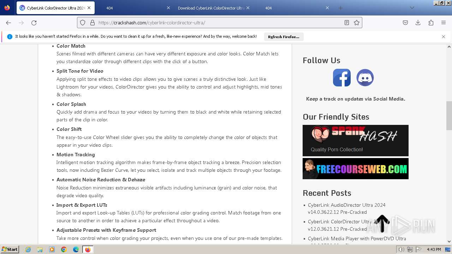Screen dimensions: 452x254
Task: Open the volume speaker tray icon
Action: pyautogui.click(x=402, y=249)
